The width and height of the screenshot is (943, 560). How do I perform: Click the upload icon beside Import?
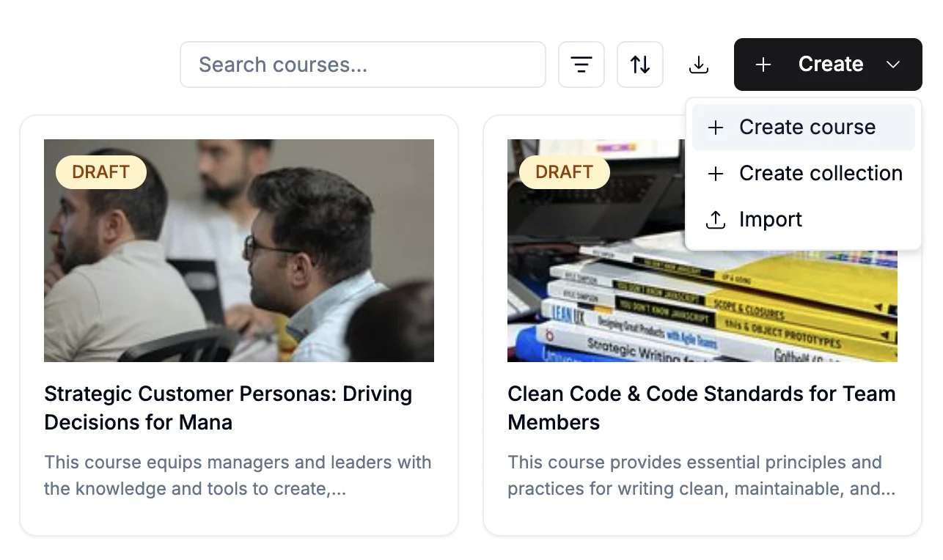click(715, 220)
